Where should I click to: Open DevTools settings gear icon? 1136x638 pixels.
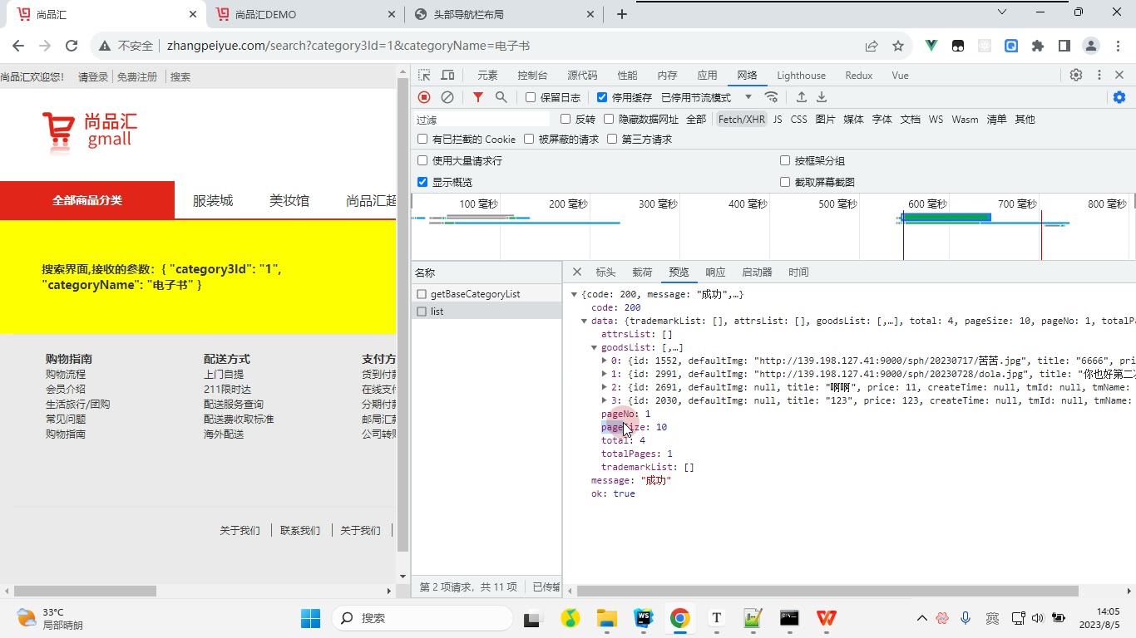1076,75
